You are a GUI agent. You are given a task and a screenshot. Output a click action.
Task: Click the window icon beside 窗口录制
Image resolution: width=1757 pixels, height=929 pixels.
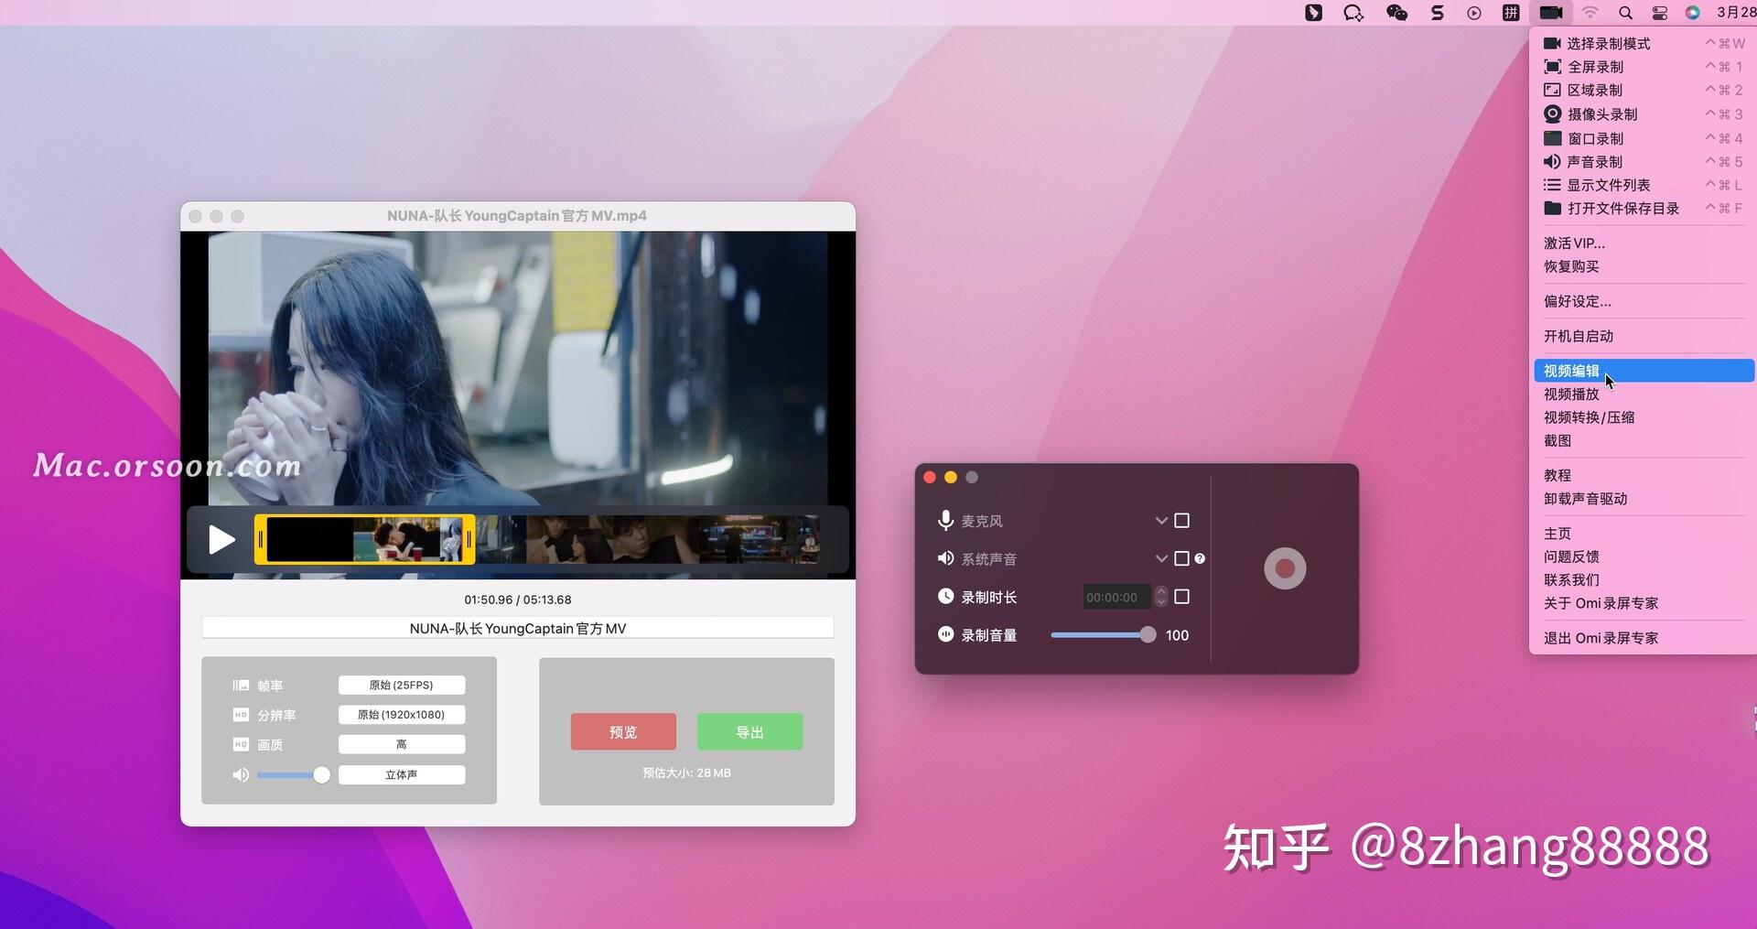[x=1552, y=138]
